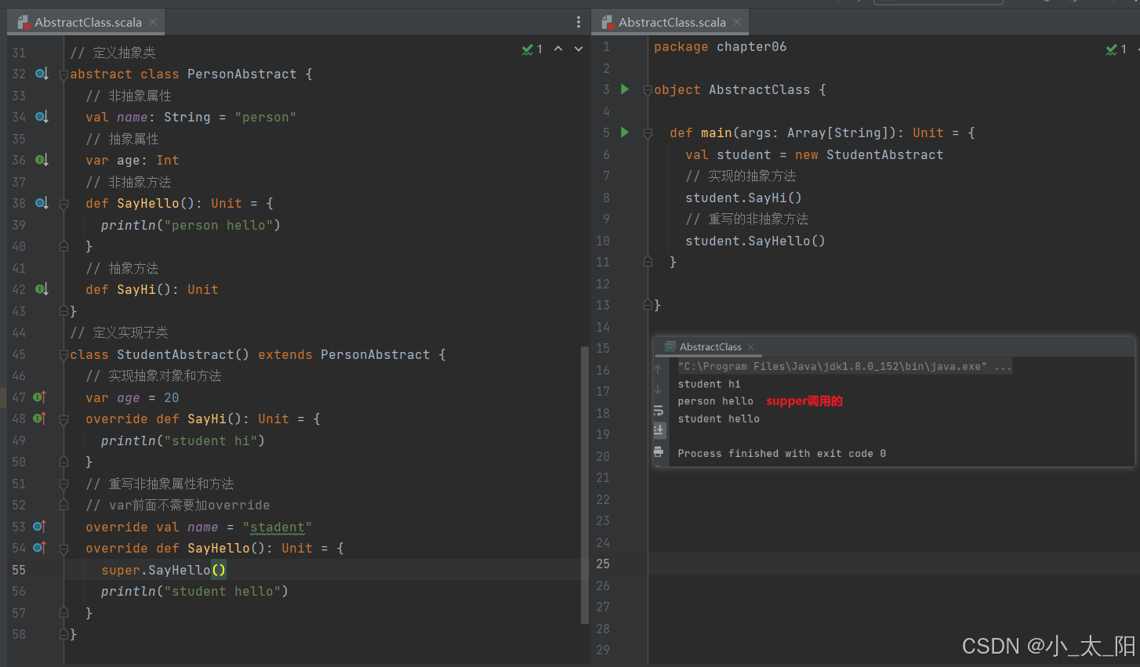
Task: Click the "stadent" string literal
Action: coord(278,527)
